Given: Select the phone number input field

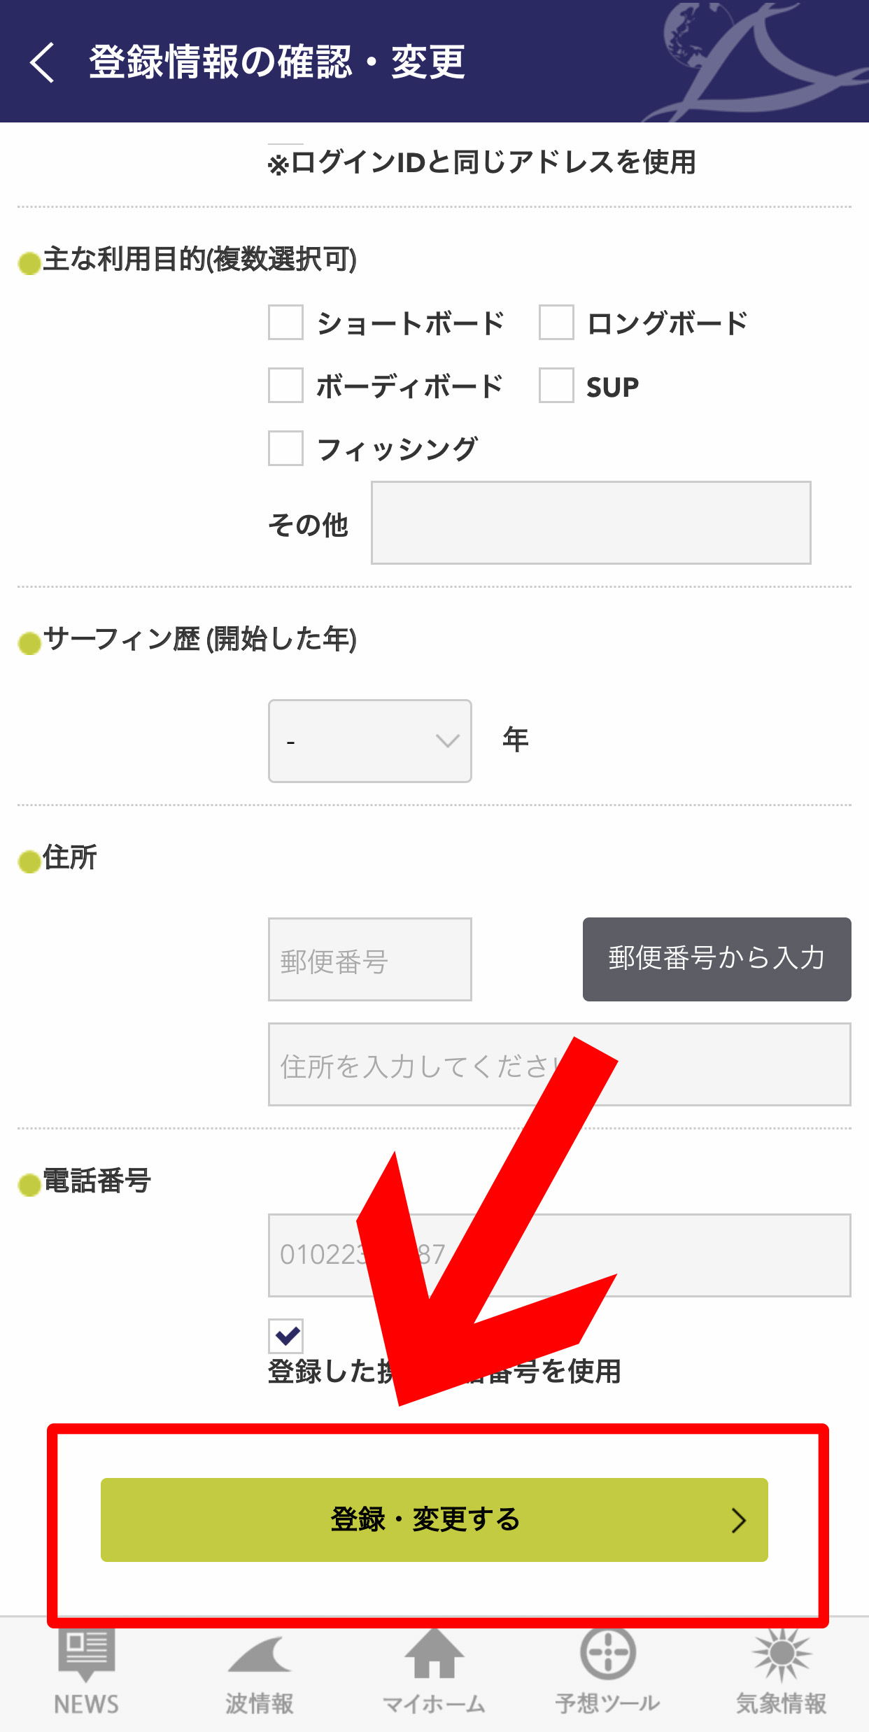Looking at the screenshot, I should click(x=560, y=1255).
